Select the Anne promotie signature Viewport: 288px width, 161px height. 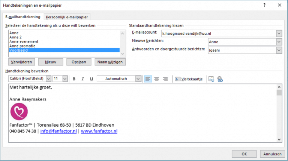pyautogui.click(x=64, y=46)
